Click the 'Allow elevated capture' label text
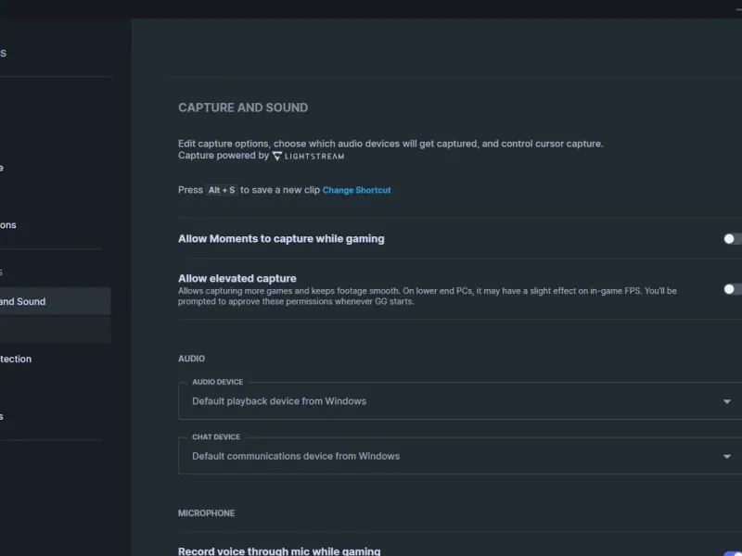Viewport: 742px width, 556px height. [237, 278]
